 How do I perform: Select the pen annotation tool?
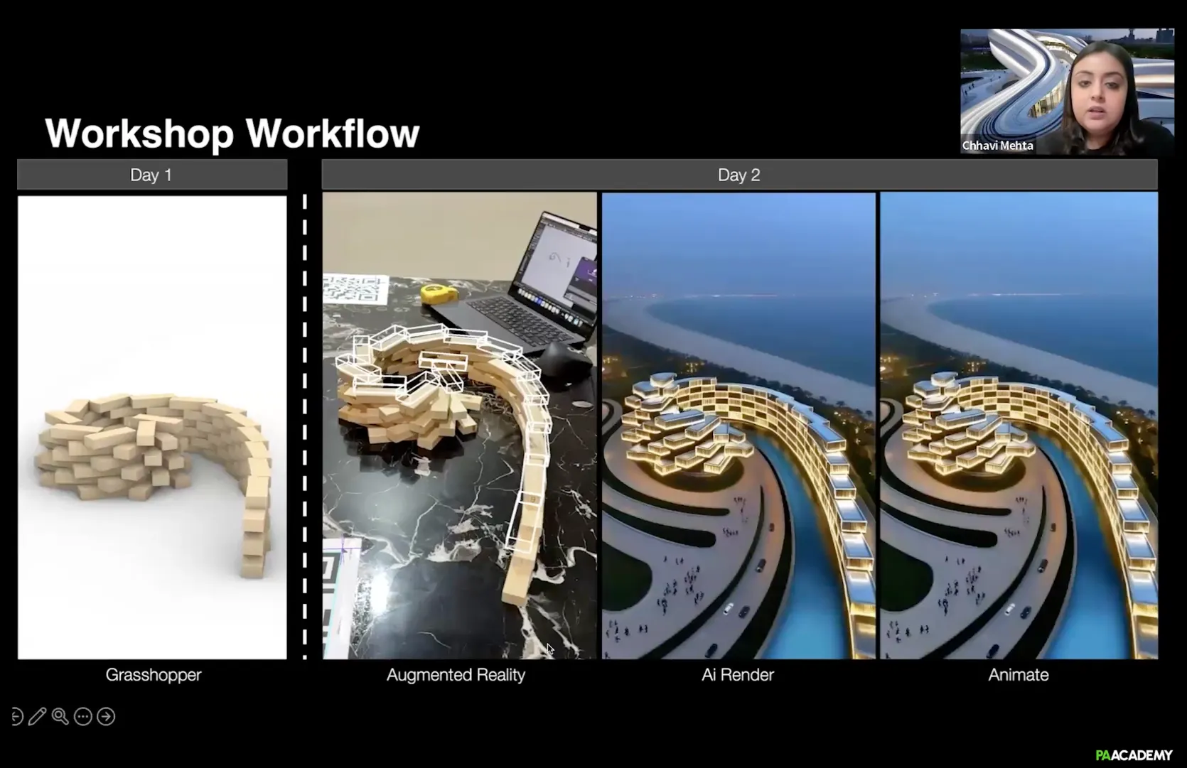37,717
